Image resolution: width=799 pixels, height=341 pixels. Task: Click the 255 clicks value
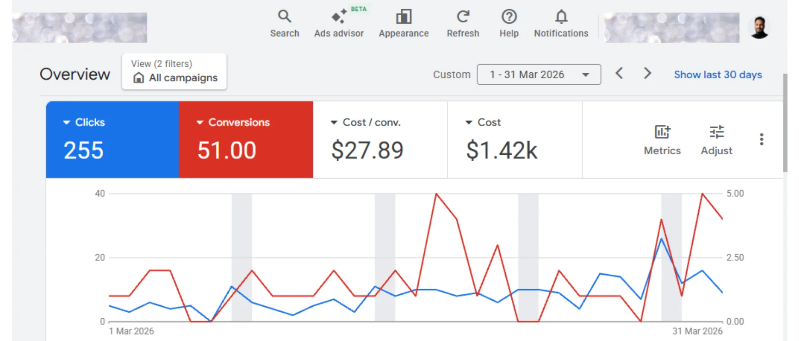(x=83, y=150)
